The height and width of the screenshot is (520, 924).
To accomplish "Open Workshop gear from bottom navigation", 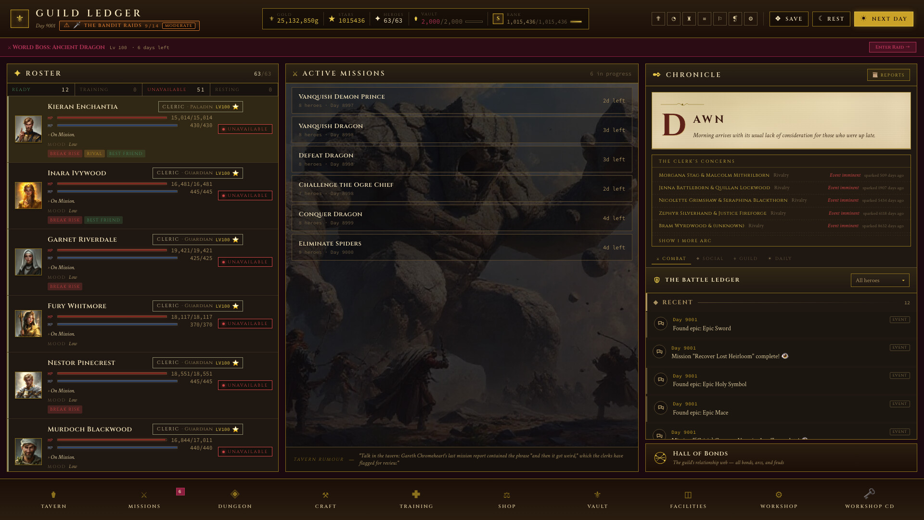I will (x=779, y=499).
